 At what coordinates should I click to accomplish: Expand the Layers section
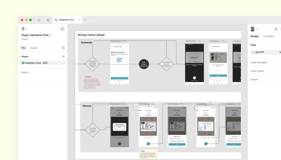20,72
